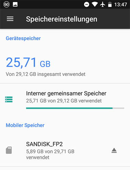
Task: Open the hamburger navigation menu
Action: click(10, 19)
